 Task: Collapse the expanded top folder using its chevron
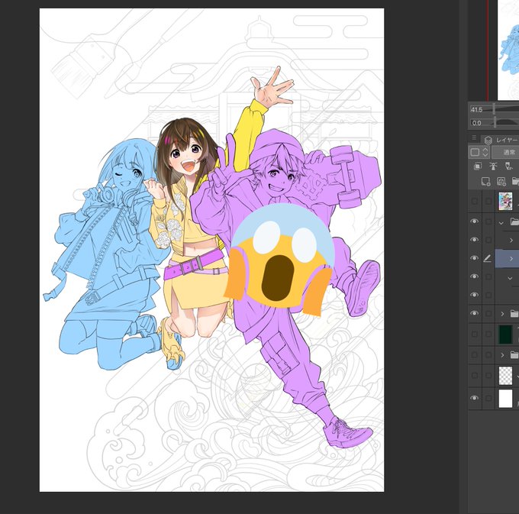tap(501, 223)
